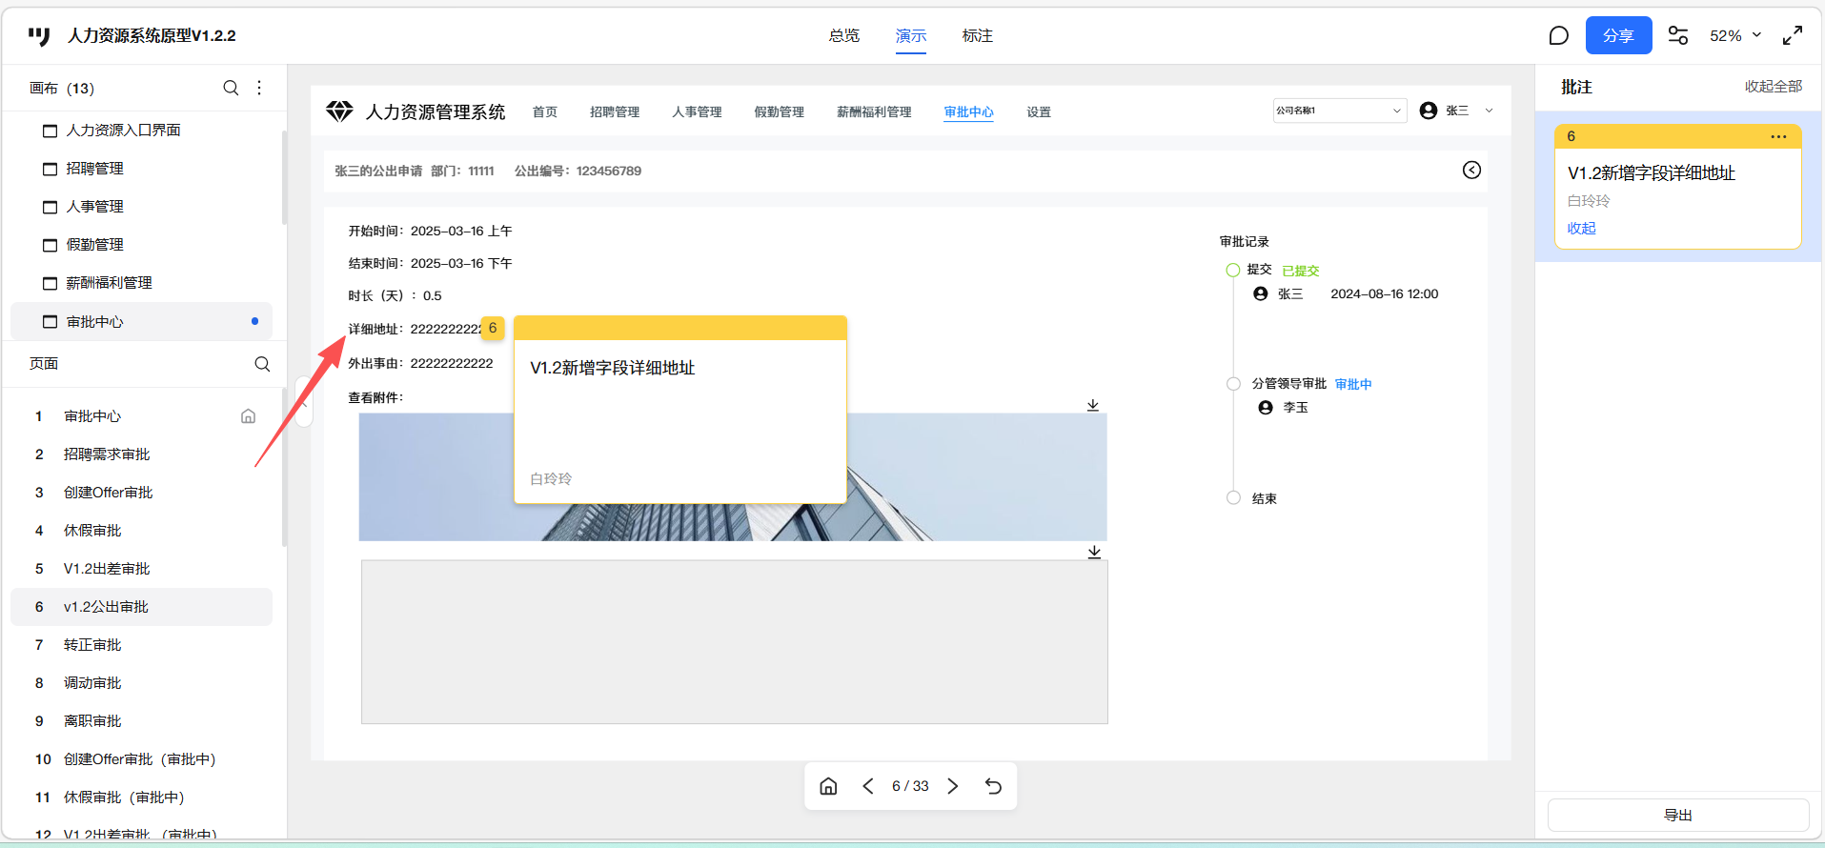This screenshot has width=1825, height=848.
Task: Click the comment bubble icon in top bar
Action: [1558, 36]
